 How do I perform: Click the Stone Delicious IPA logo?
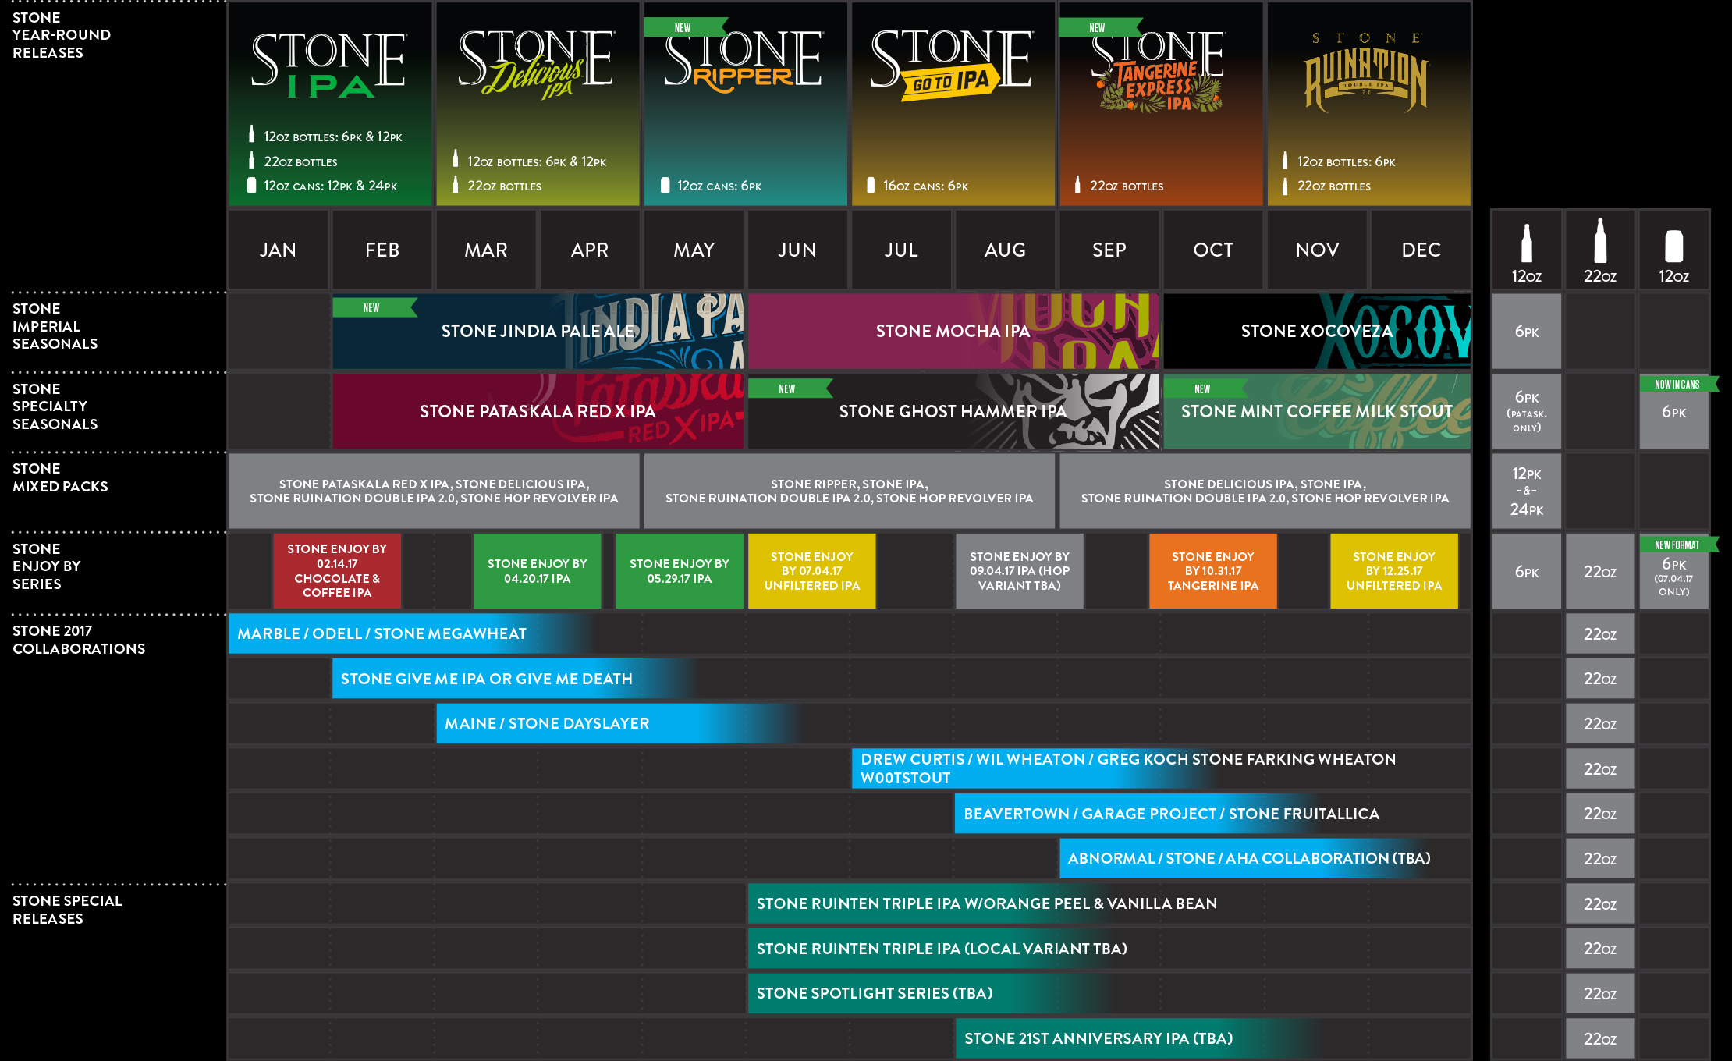coord(537,66)
